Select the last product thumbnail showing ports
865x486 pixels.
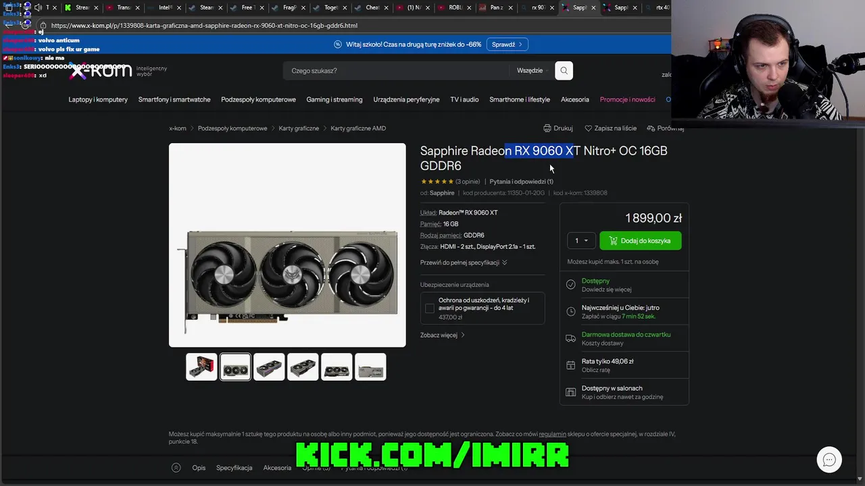370,367
